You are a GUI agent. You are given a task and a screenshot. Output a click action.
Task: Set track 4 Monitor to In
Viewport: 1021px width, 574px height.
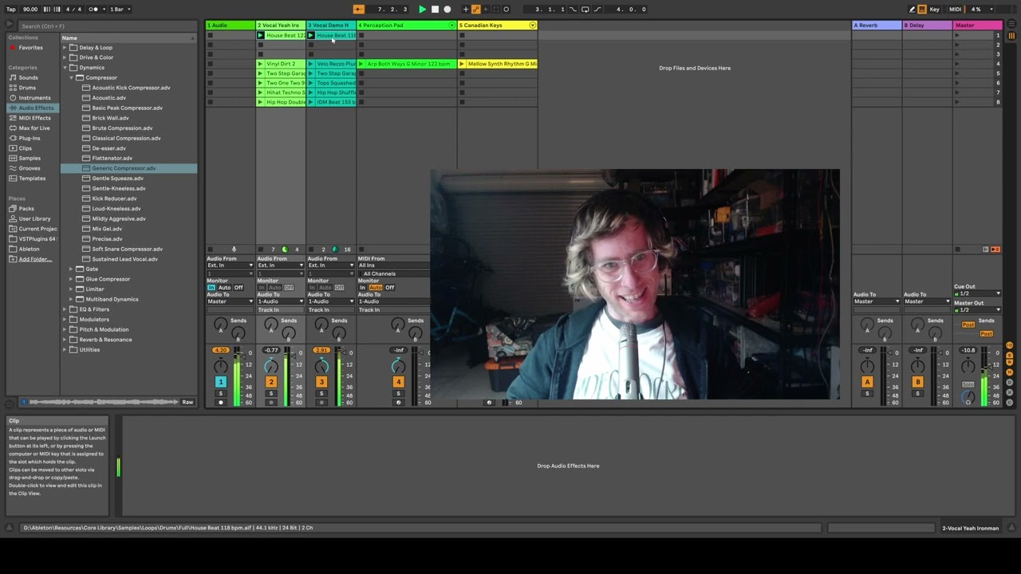click(x=362, y=288)
